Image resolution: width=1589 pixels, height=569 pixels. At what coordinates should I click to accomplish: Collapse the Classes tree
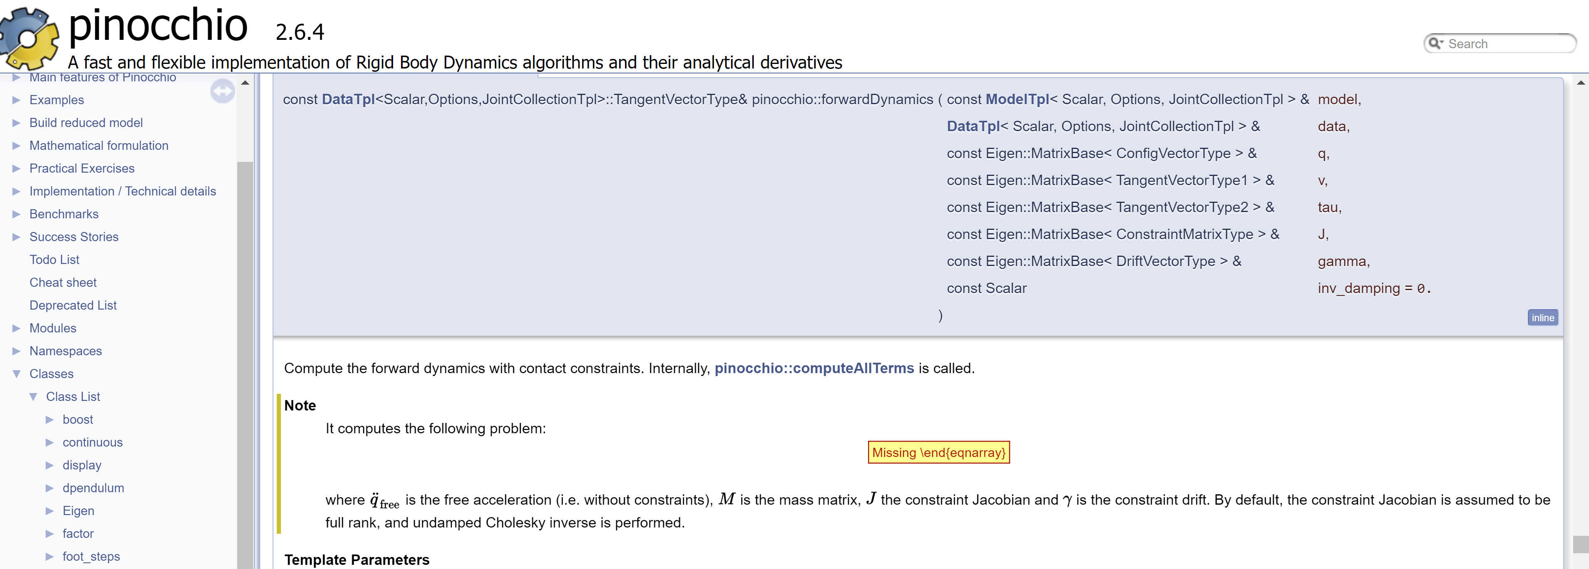(x=16, y=373)
